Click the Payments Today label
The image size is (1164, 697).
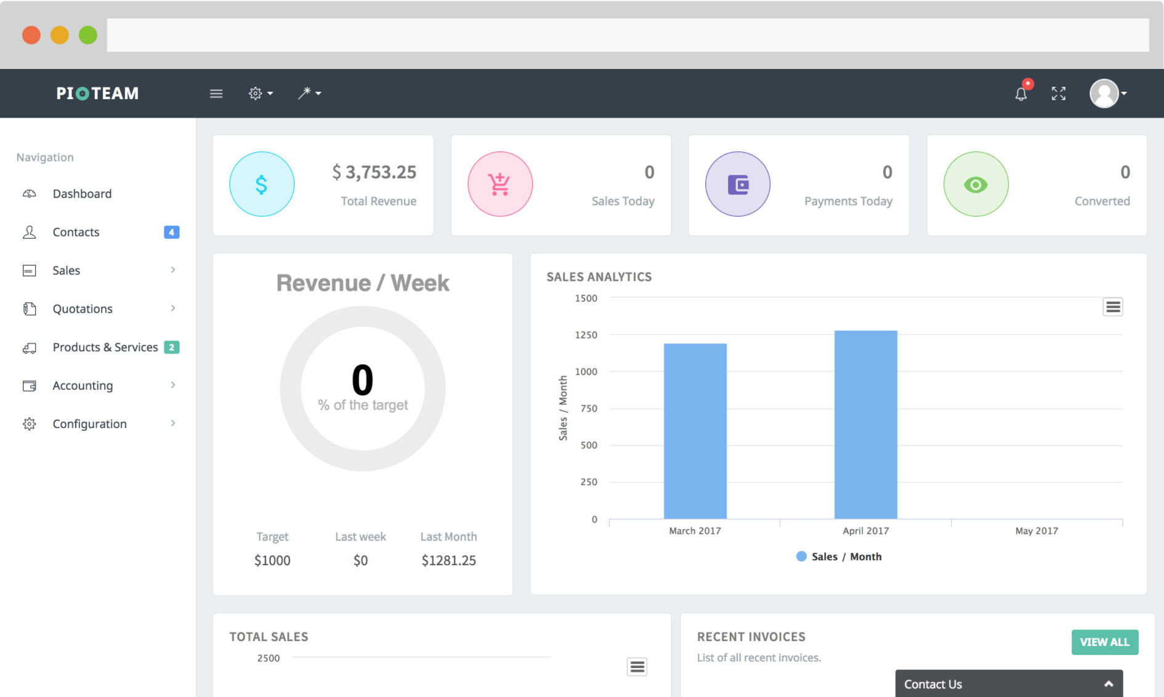coord(849,201)
